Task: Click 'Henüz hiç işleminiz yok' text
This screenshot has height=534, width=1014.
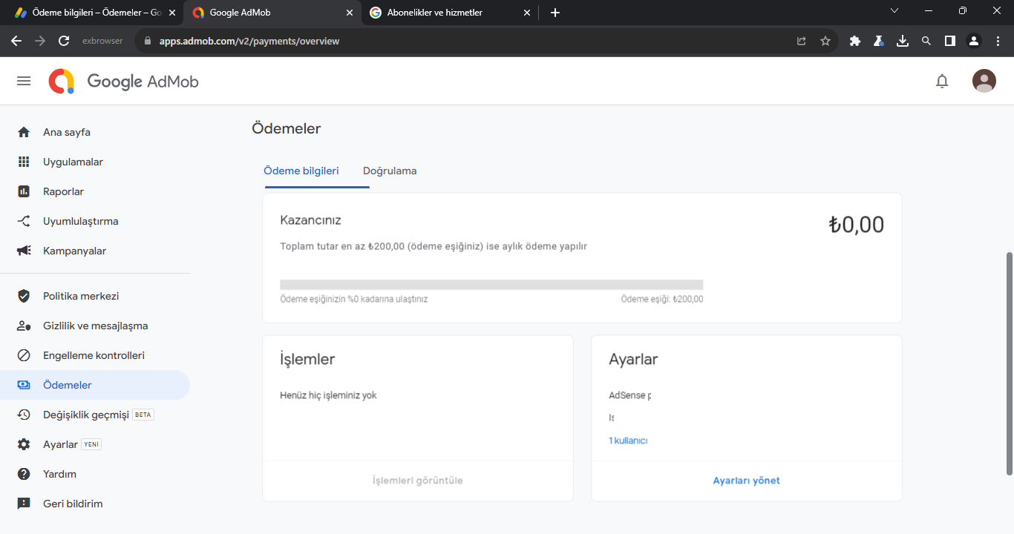Action: [328, 395]
